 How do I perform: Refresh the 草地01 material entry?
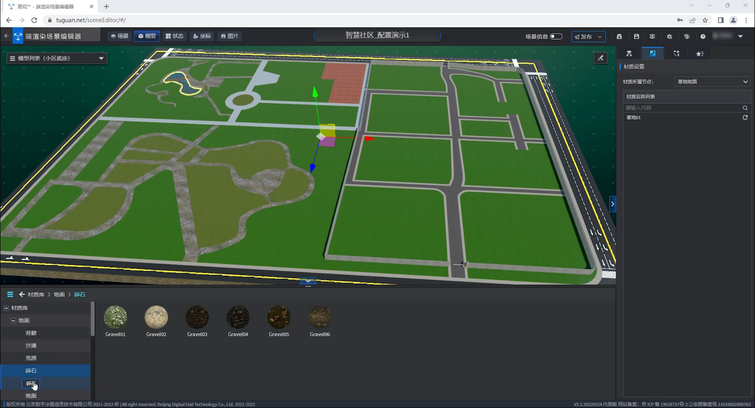click(x=745, y=118)
